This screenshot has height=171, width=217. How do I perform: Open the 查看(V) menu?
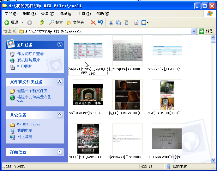coord(48,14)
